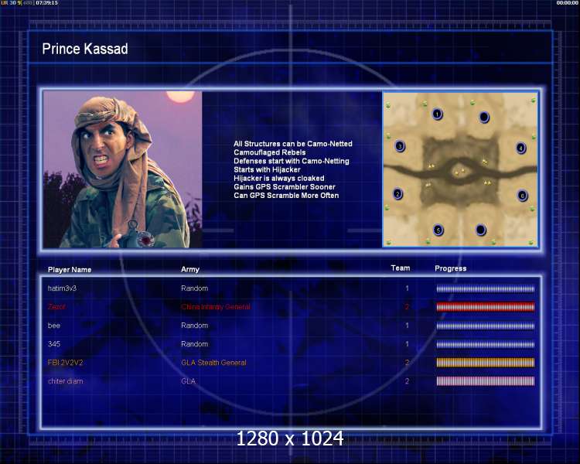This screenshot has height=464, width=580.
Task: Click team number for hatim3v3
Action: point(407,288)
